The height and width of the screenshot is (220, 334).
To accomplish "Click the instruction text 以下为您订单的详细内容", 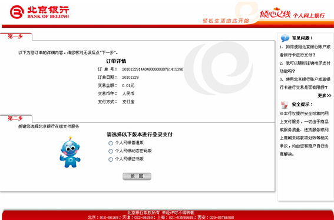I will pos(68,52).
